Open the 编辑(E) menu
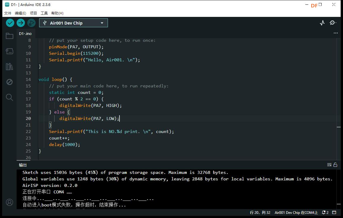 20,13
